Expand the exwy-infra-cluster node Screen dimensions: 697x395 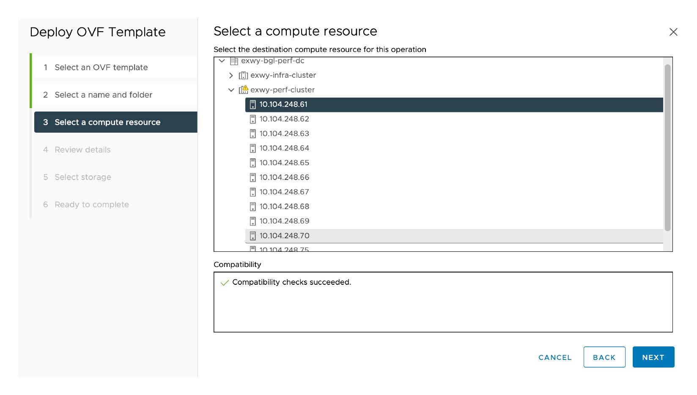tap(231, 76)
